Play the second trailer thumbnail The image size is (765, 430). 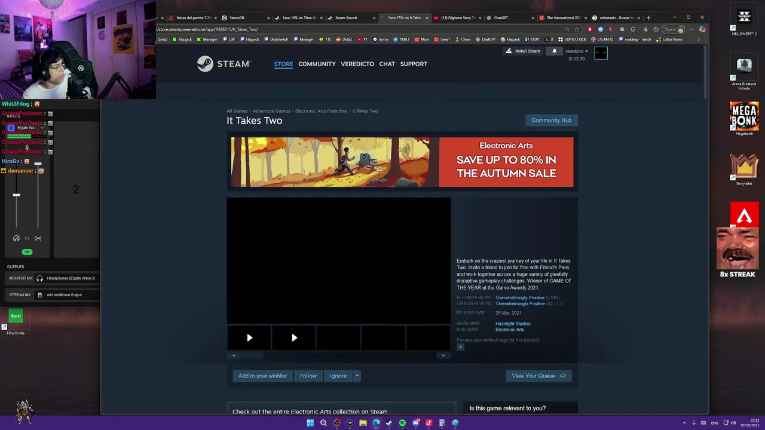click(294, 338)
